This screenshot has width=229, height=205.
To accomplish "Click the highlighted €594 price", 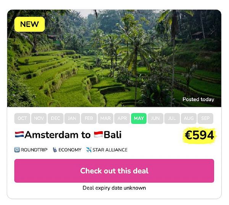I will coord(200,135).
